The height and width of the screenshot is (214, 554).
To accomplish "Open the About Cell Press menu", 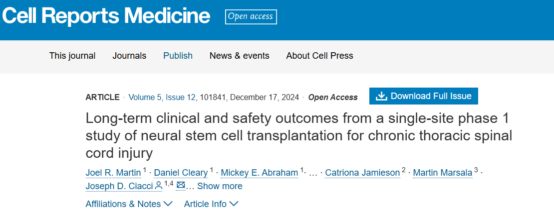I will click(x=319, y=56).
